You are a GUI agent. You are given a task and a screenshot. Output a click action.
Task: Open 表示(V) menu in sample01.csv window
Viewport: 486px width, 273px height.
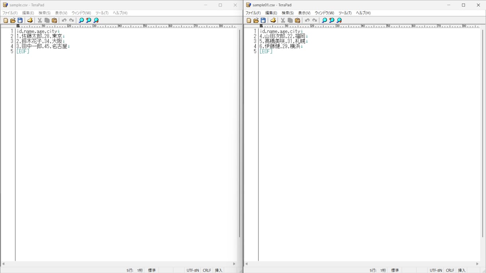(x=304, y=13)
